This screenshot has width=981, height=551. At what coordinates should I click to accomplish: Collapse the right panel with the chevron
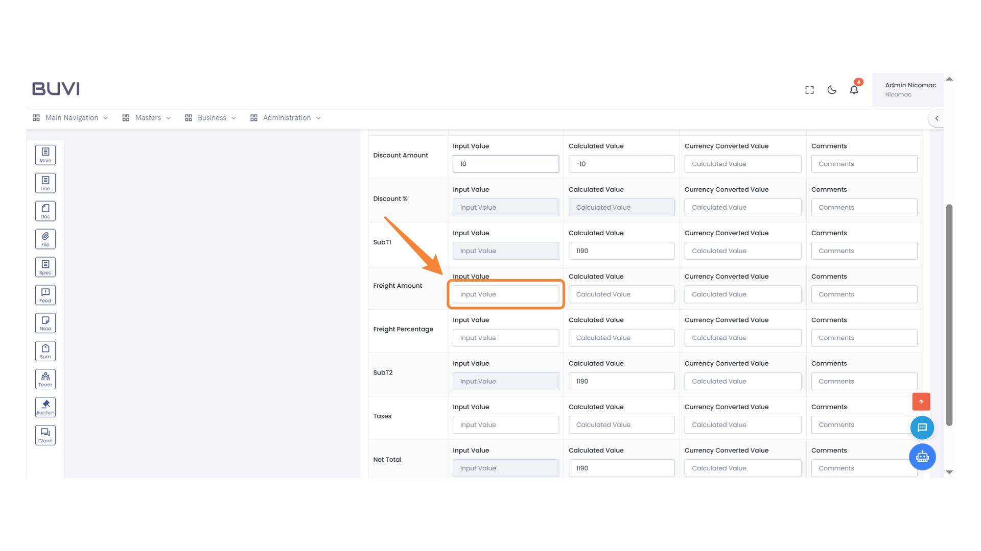point(937,118)
